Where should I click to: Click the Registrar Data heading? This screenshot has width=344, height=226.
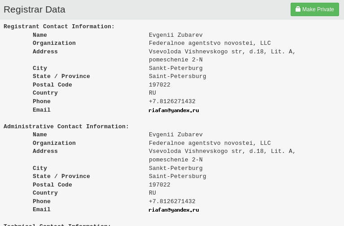[x=35, y=9]
